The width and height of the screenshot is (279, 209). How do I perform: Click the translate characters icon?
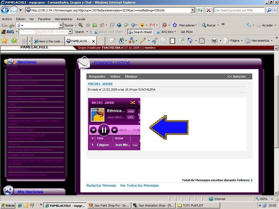(132, 41)
